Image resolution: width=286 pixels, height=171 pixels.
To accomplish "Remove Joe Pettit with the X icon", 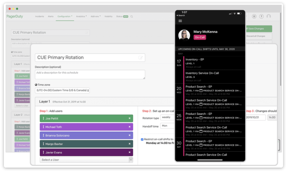I will (x=130, y=118).
